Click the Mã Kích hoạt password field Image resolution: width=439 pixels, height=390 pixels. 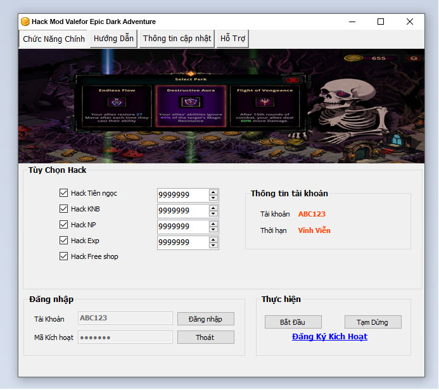pyautogui.click(x=125, y=337)
